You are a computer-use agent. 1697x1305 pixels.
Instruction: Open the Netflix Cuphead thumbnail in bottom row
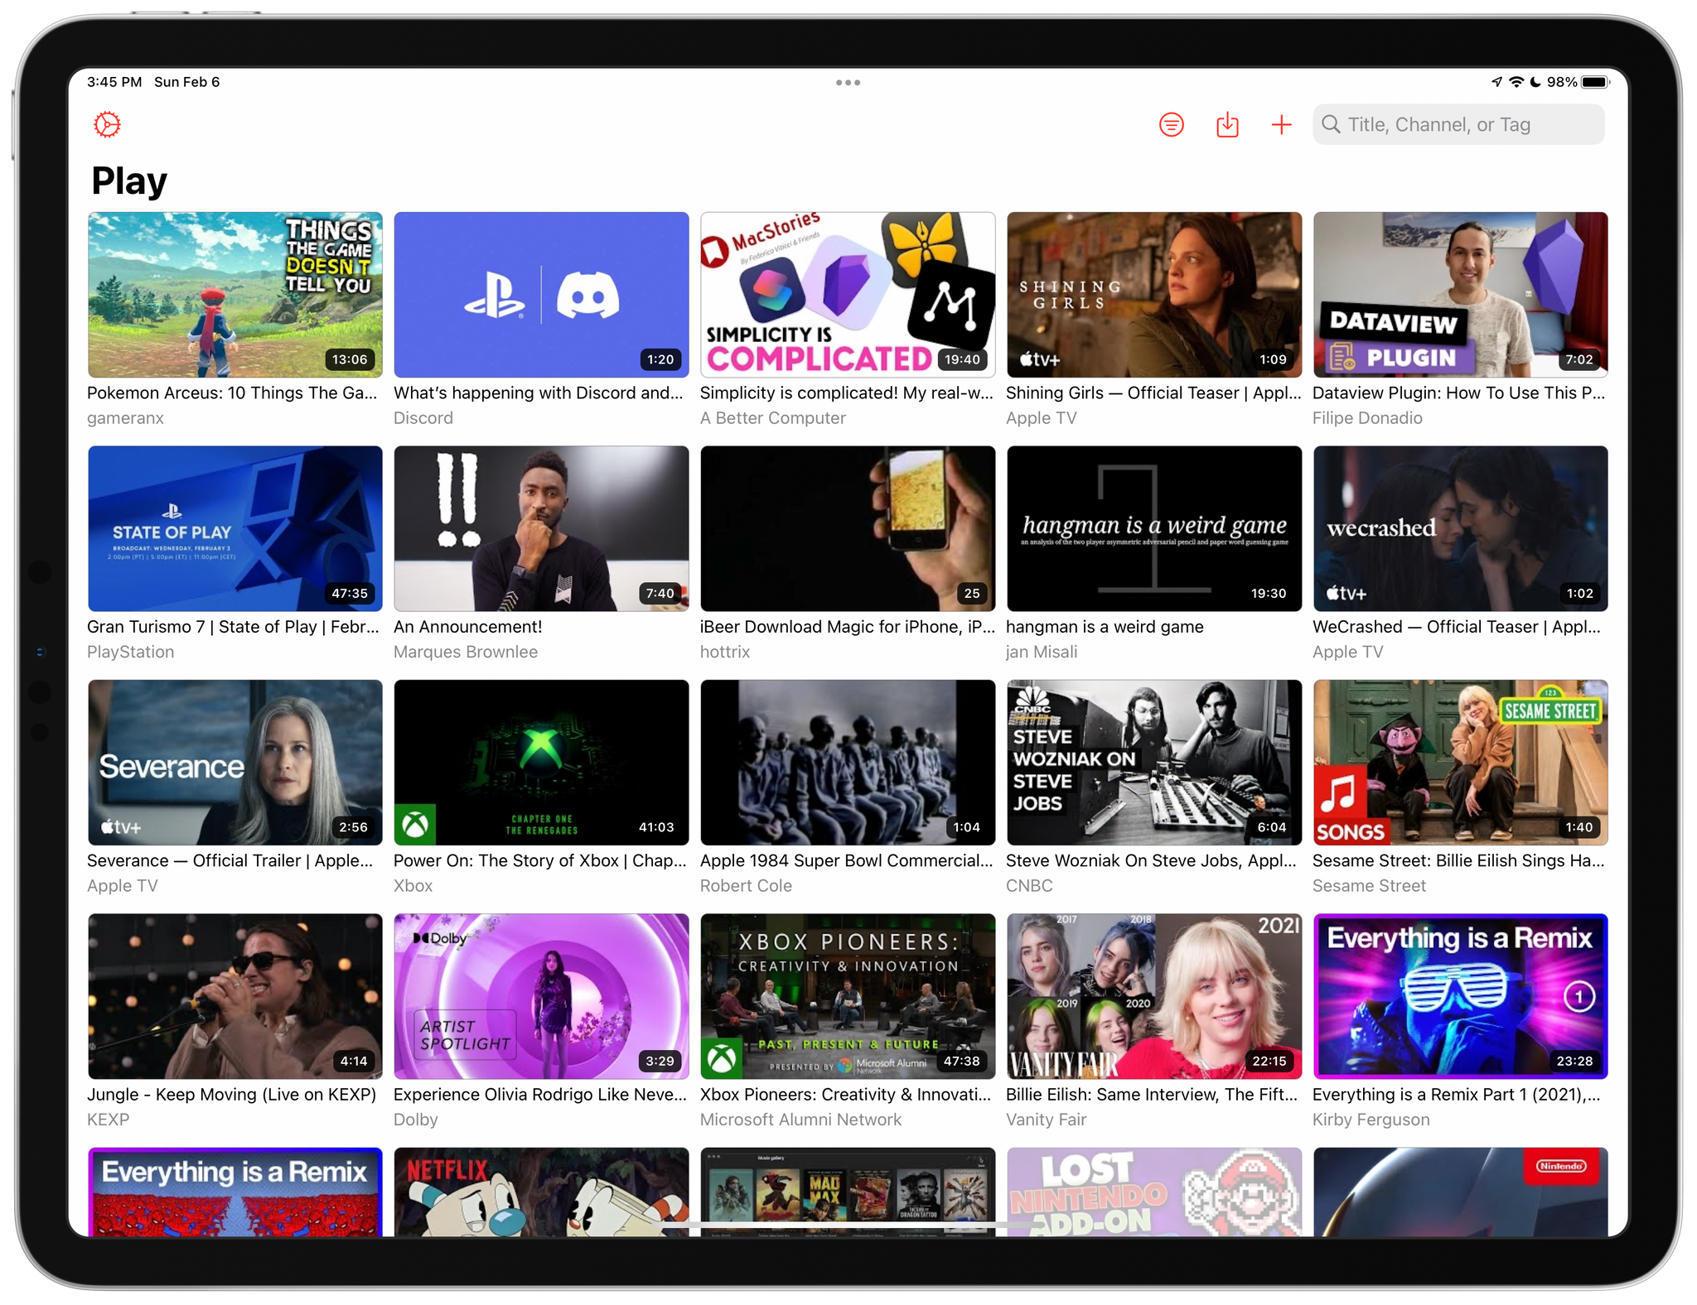click(541, 1192)
